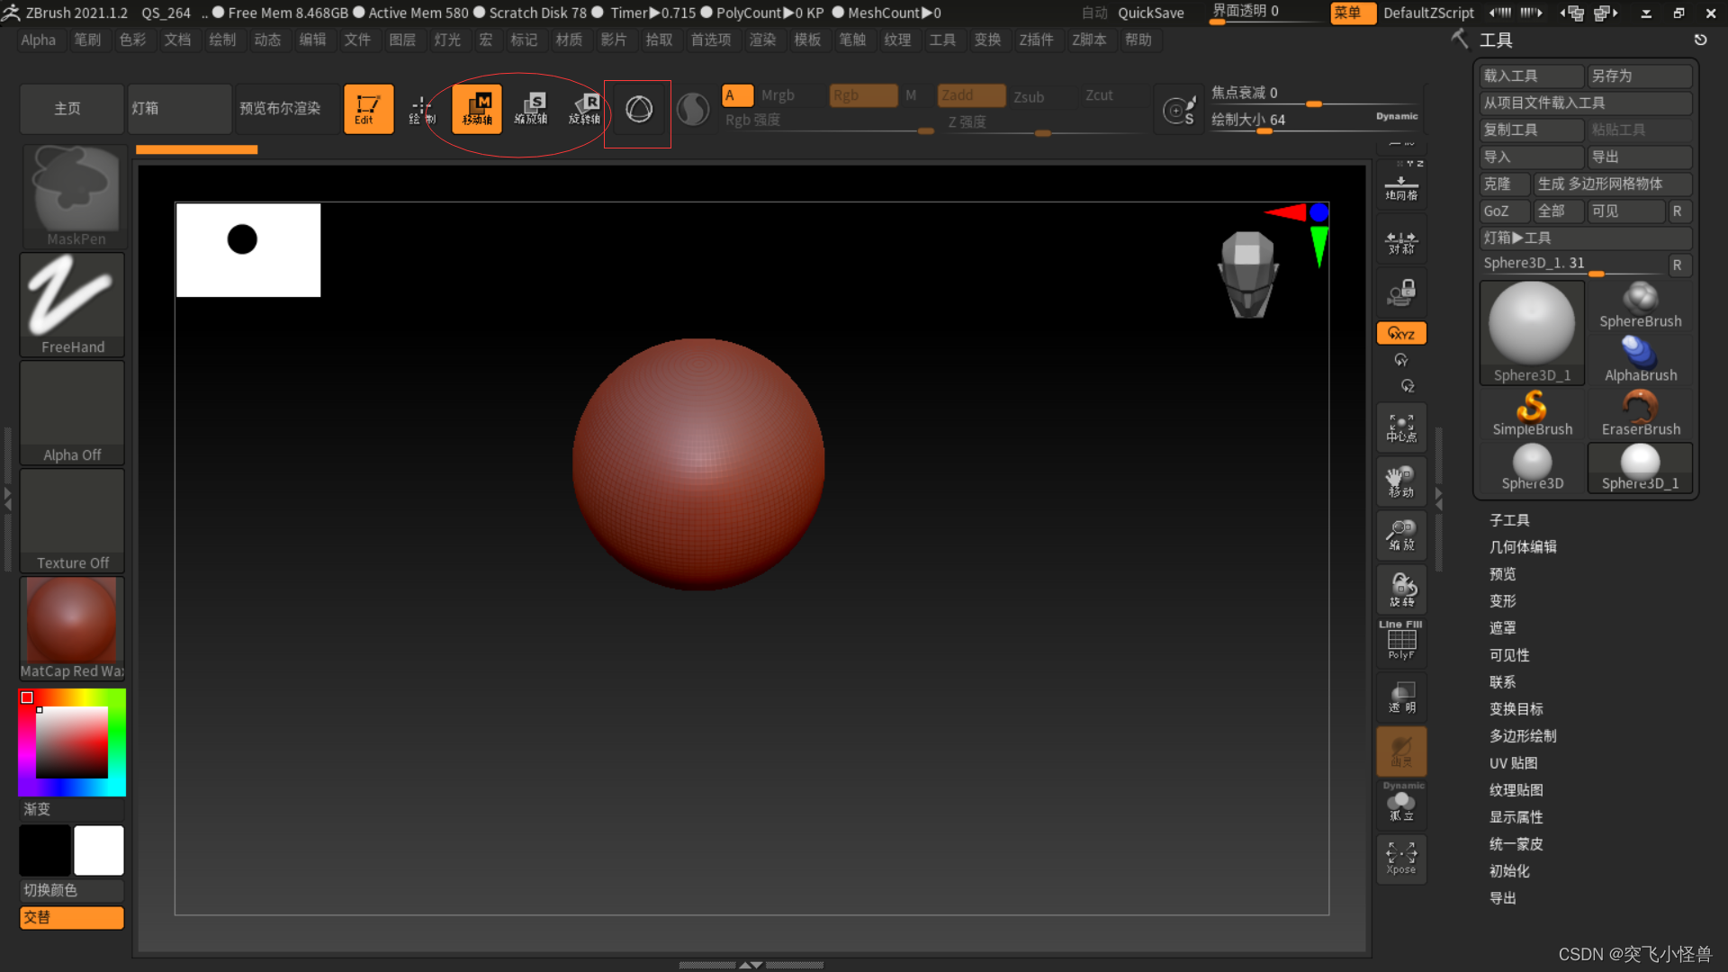The height and width of the screenshot is (972, 1728).
Task: Select the SimpleBrush tool thumbnail
Action: (1532, 413)
